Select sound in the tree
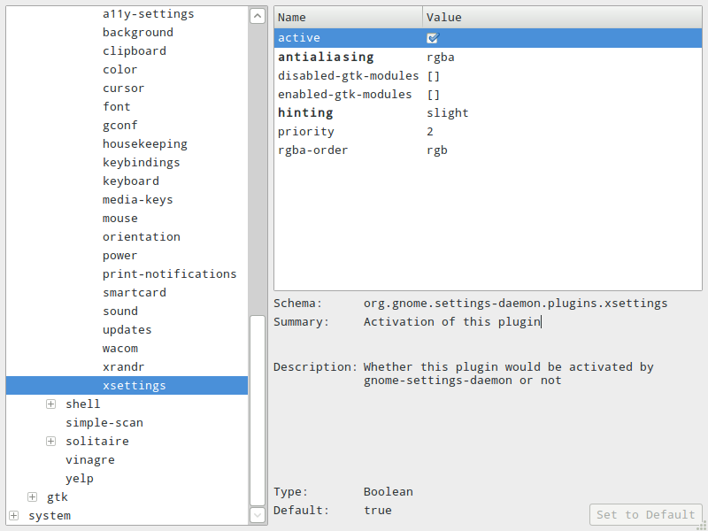The height and width of the screenshot is (531, 708). click(119, 312)
